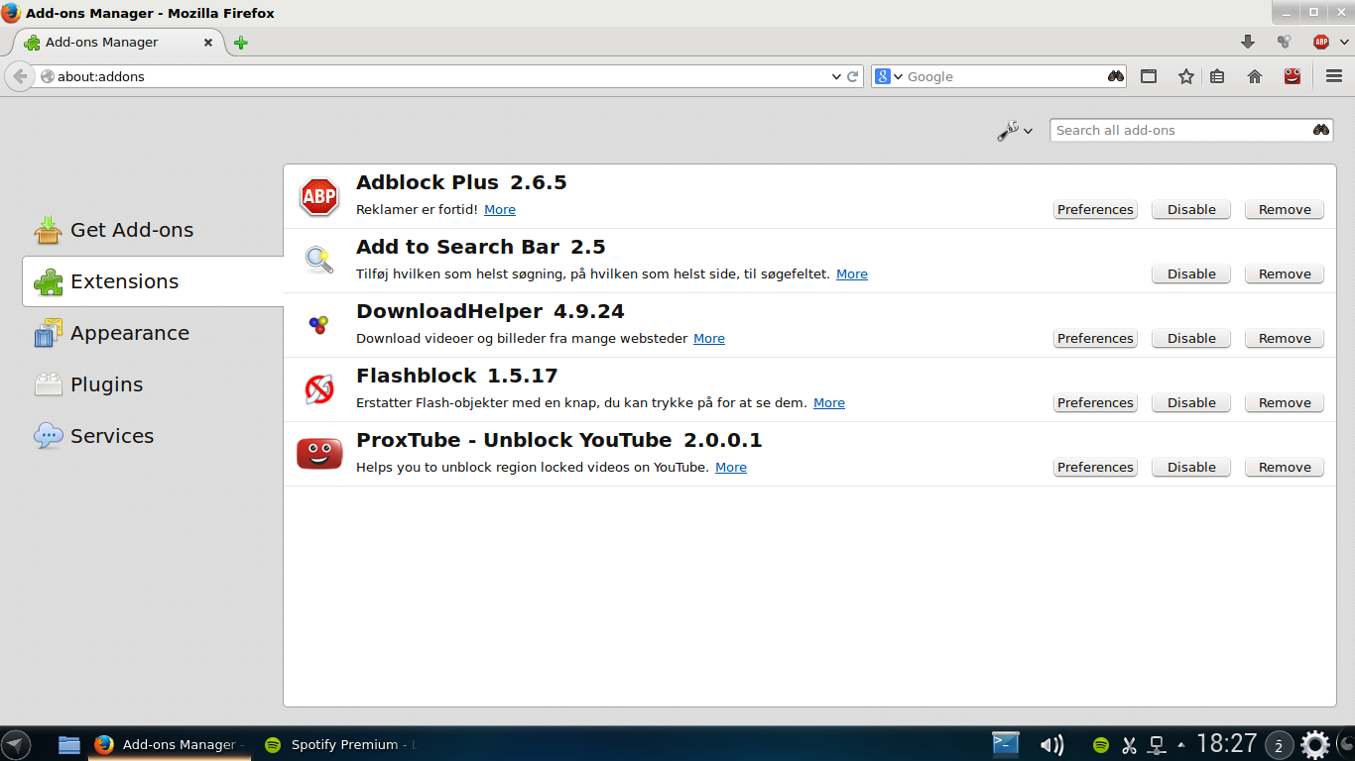This screenshot has width=1355, height=761.
Task: Click the Adblock Plus stop-sign icon in extension list
Action: pyautogui.click(x=319, y=197)
